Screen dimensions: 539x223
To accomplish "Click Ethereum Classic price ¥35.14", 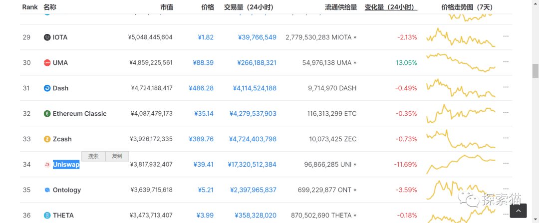I will pyautogui.click(x=204, y=114).
